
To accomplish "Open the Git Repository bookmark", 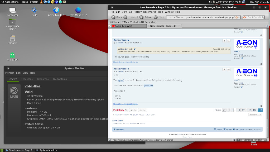I will (148, 22).
